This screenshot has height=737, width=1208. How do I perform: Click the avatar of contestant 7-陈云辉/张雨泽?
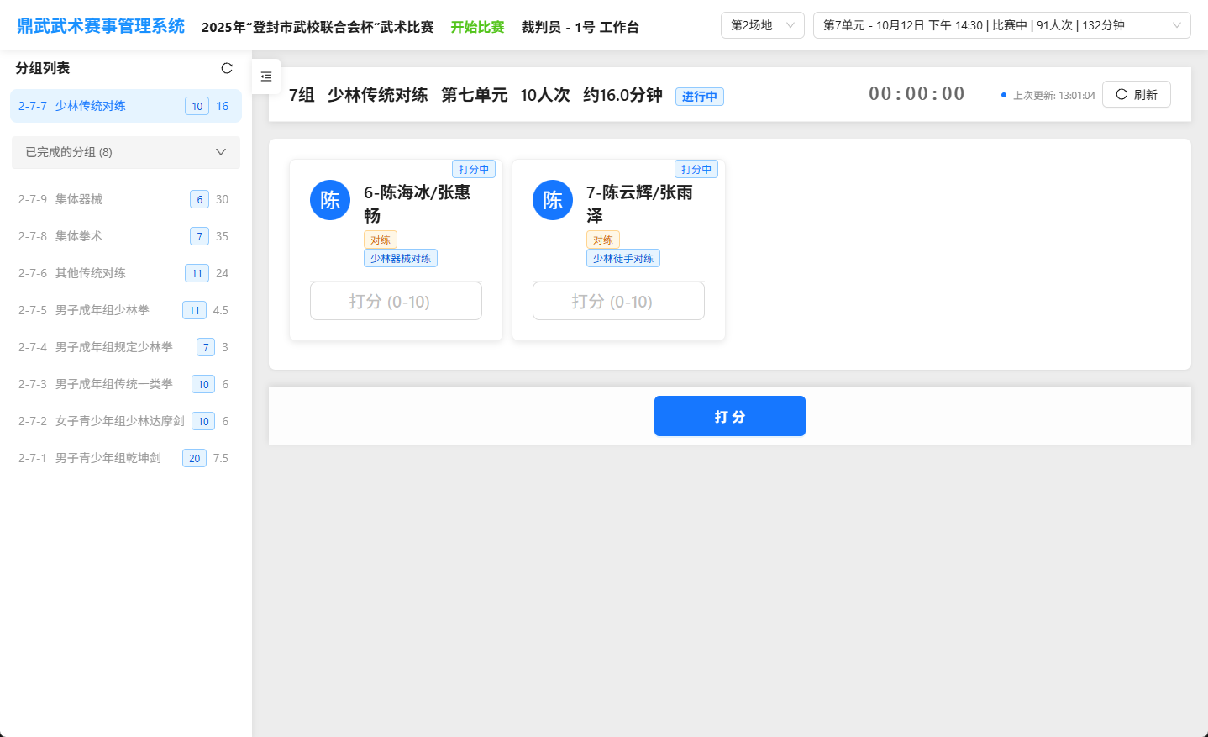[x=553, y=200]
